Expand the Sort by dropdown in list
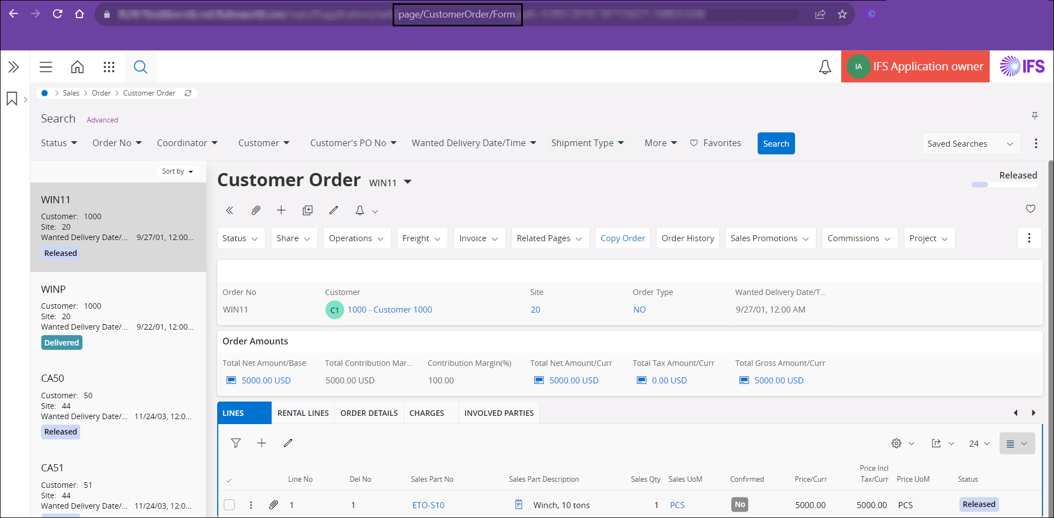This screenshot has height=518, width=1054. 178,171
